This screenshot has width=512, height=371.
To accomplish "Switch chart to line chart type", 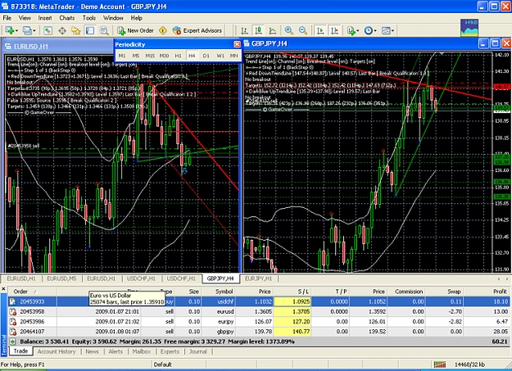I will (272, 30).
